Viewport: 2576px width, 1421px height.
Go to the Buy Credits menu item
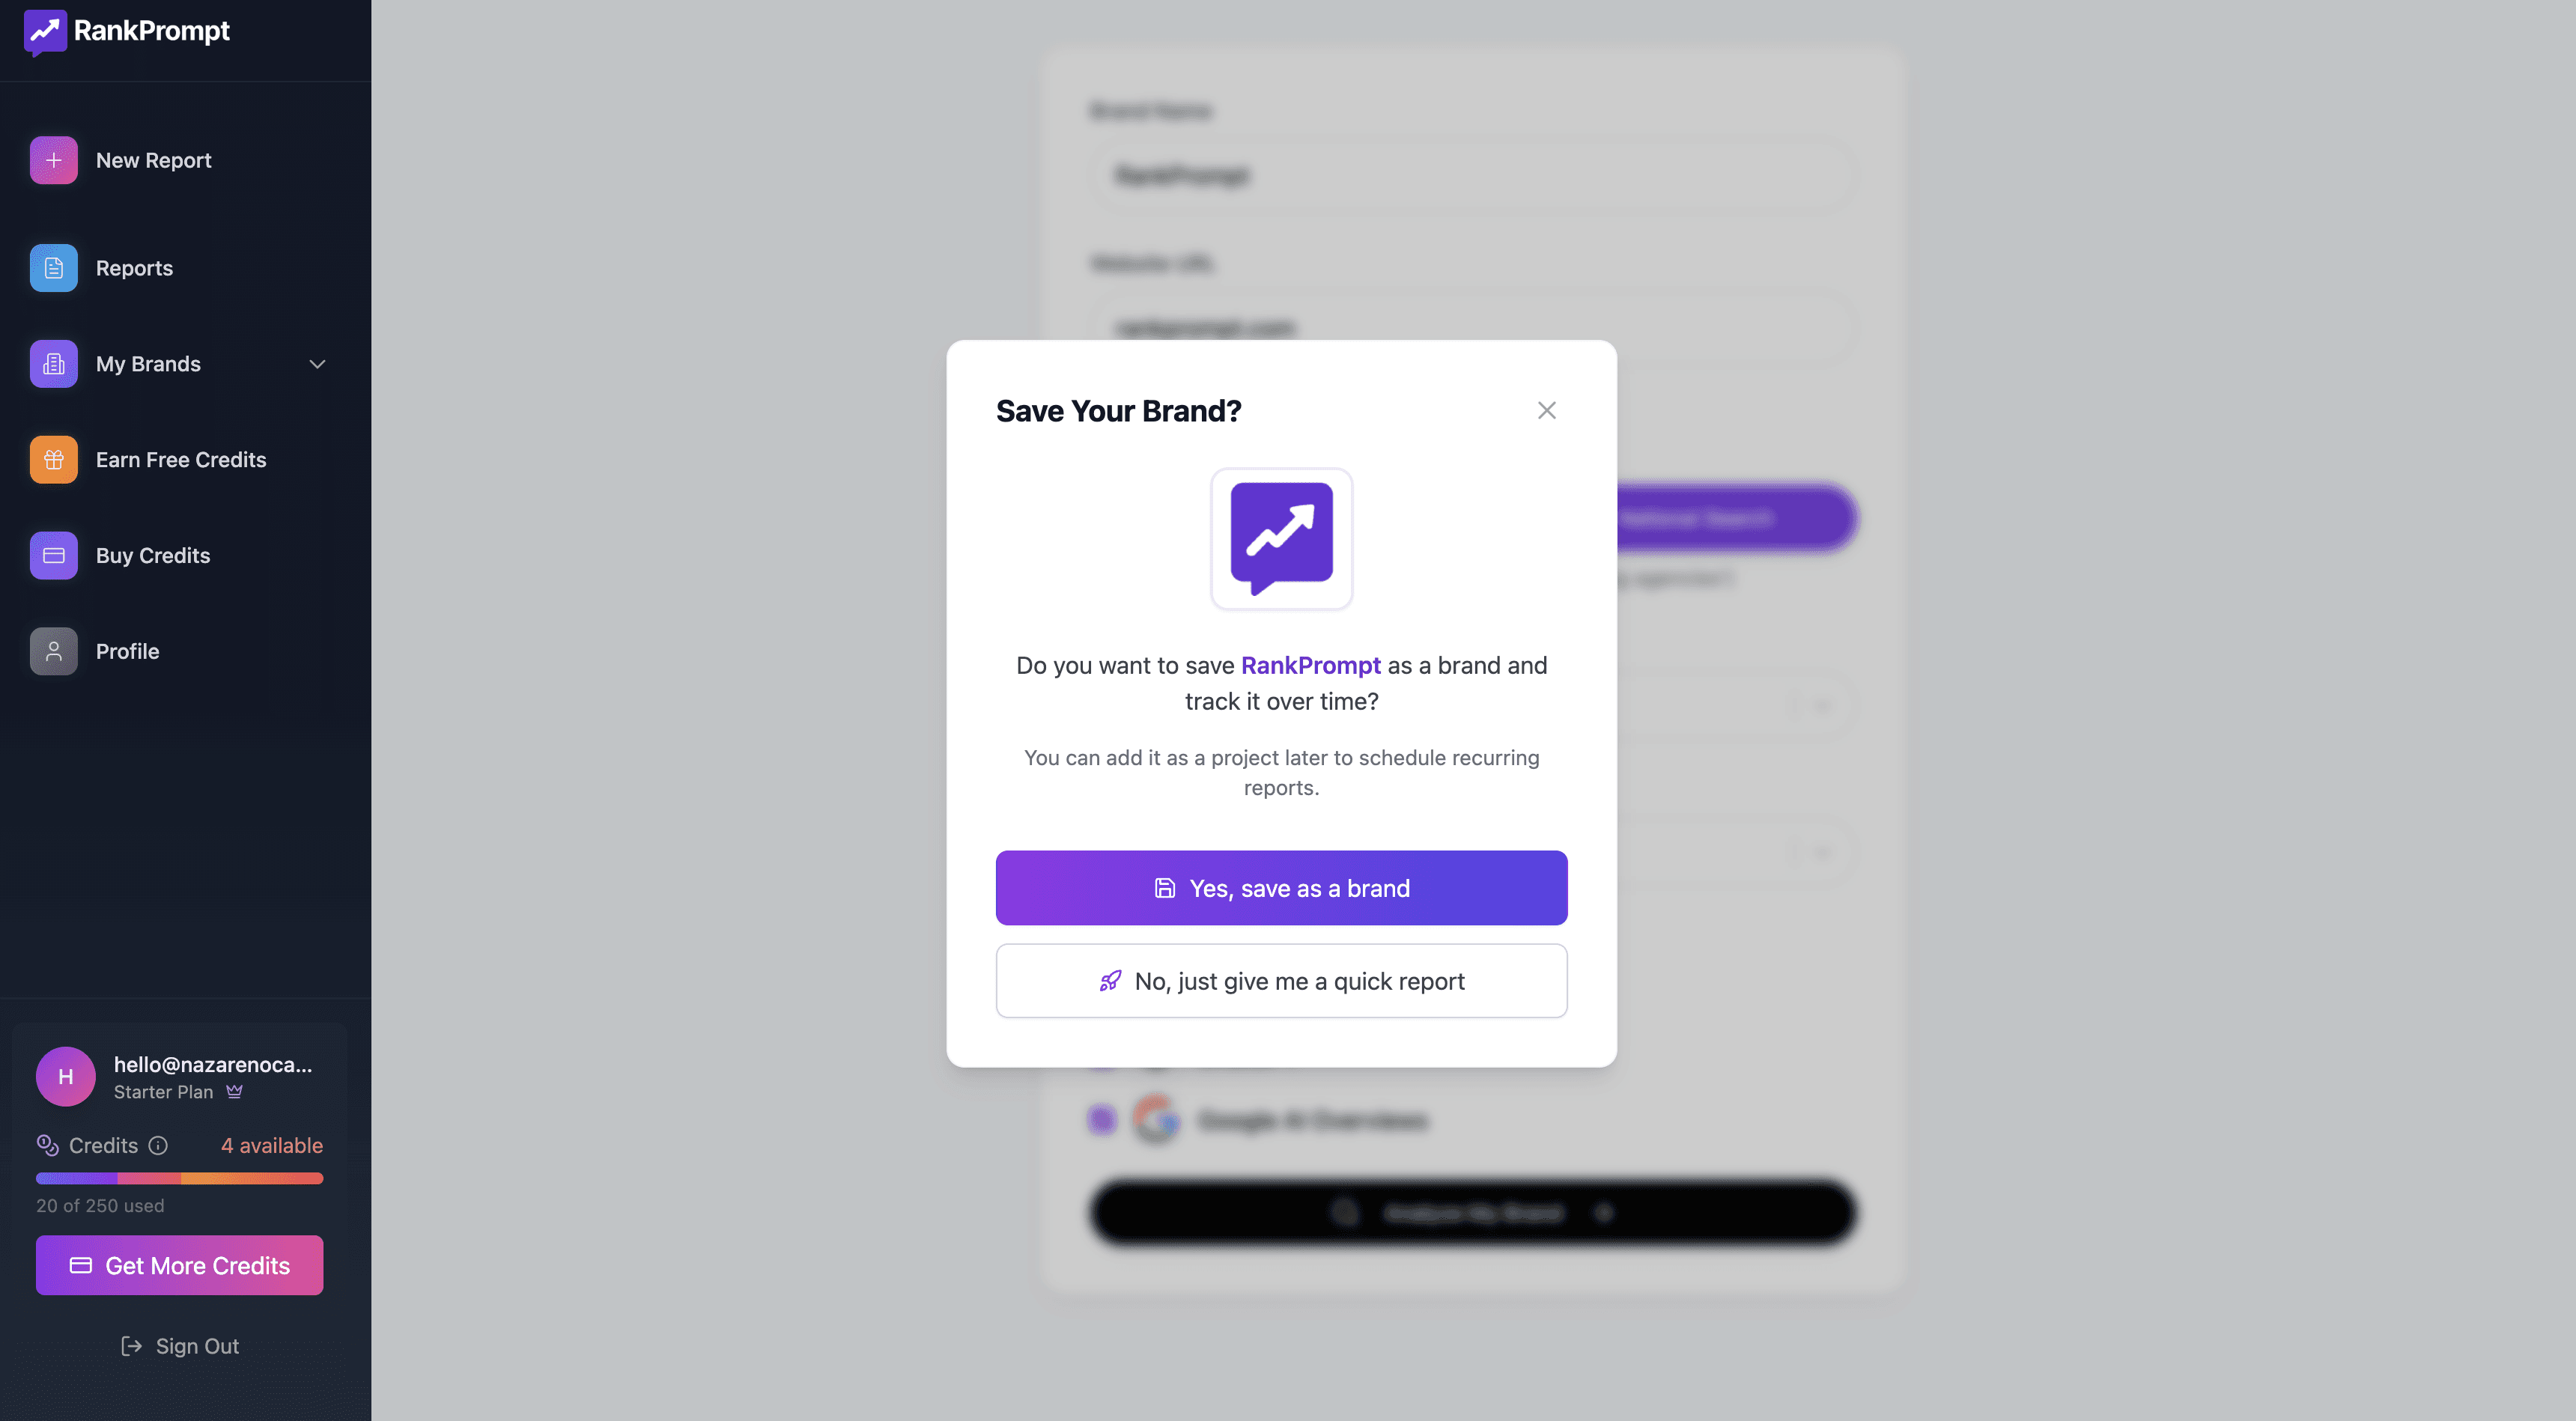tap(153, 556)
